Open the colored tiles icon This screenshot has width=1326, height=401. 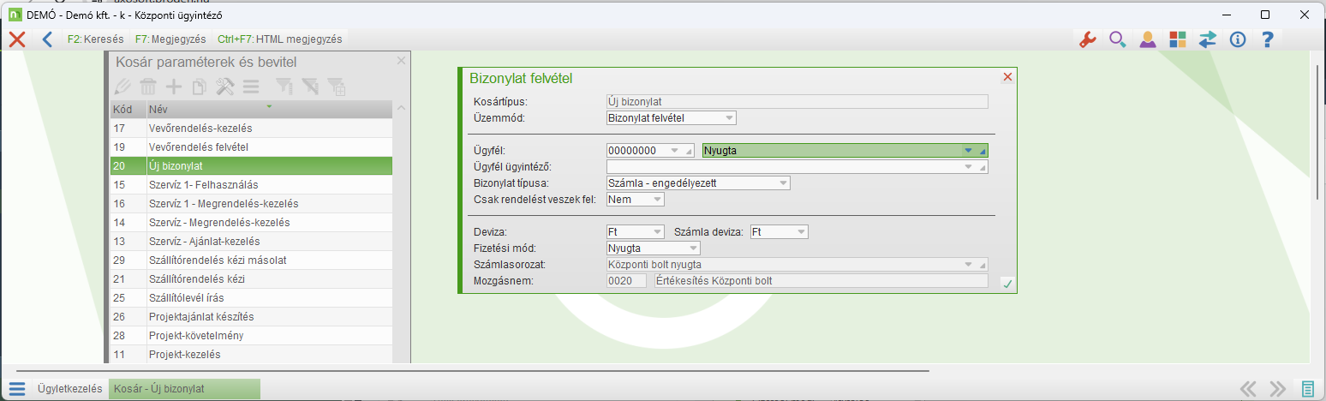tap(1178, 39)
